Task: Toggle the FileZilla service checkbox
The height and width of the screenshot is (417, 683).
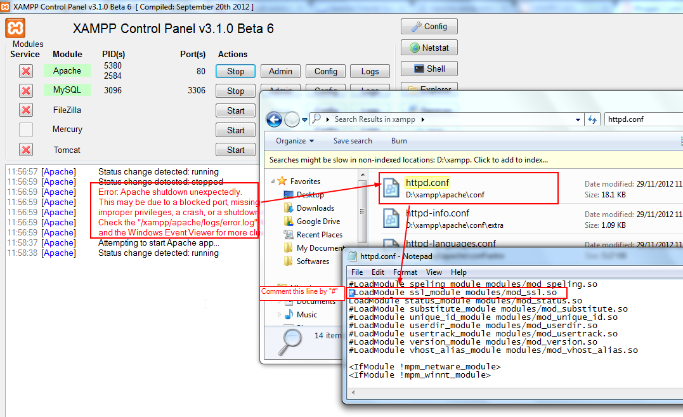Action: (26, 110)
